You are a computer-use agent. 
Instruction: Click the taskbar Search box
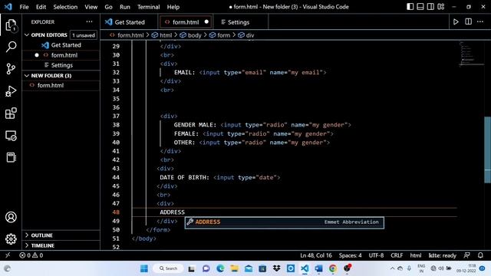click(x=169, y=268)
